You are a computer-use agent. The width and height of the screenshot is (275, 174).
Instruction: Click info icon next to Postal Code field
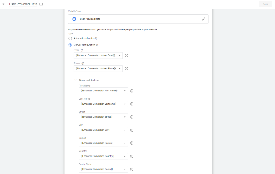pyautogui.click(x=132, y=169)
